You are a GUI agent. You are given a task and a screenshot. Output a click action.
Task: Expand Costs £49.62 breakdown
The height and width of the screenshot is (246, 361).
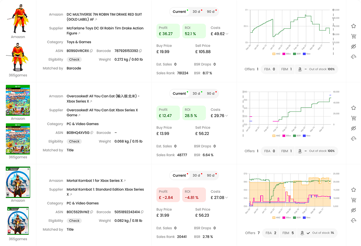coord(227,34)
